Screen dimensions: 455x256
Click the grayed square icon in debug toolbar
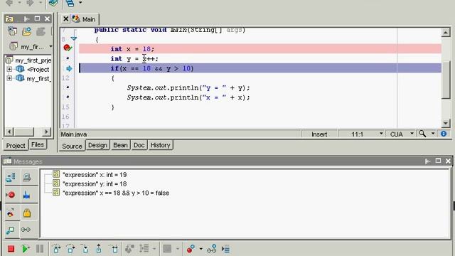pos(167,249)
